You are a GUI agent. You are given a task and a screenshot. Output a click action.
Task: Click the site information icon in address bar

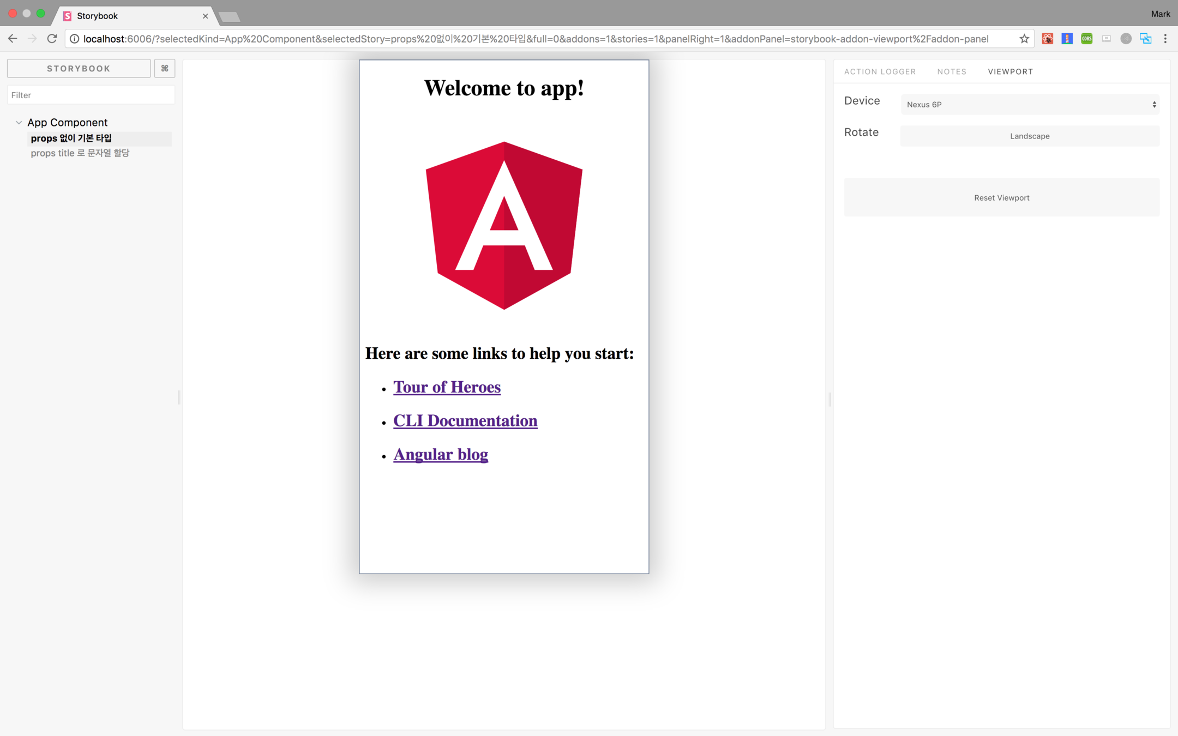75,39
